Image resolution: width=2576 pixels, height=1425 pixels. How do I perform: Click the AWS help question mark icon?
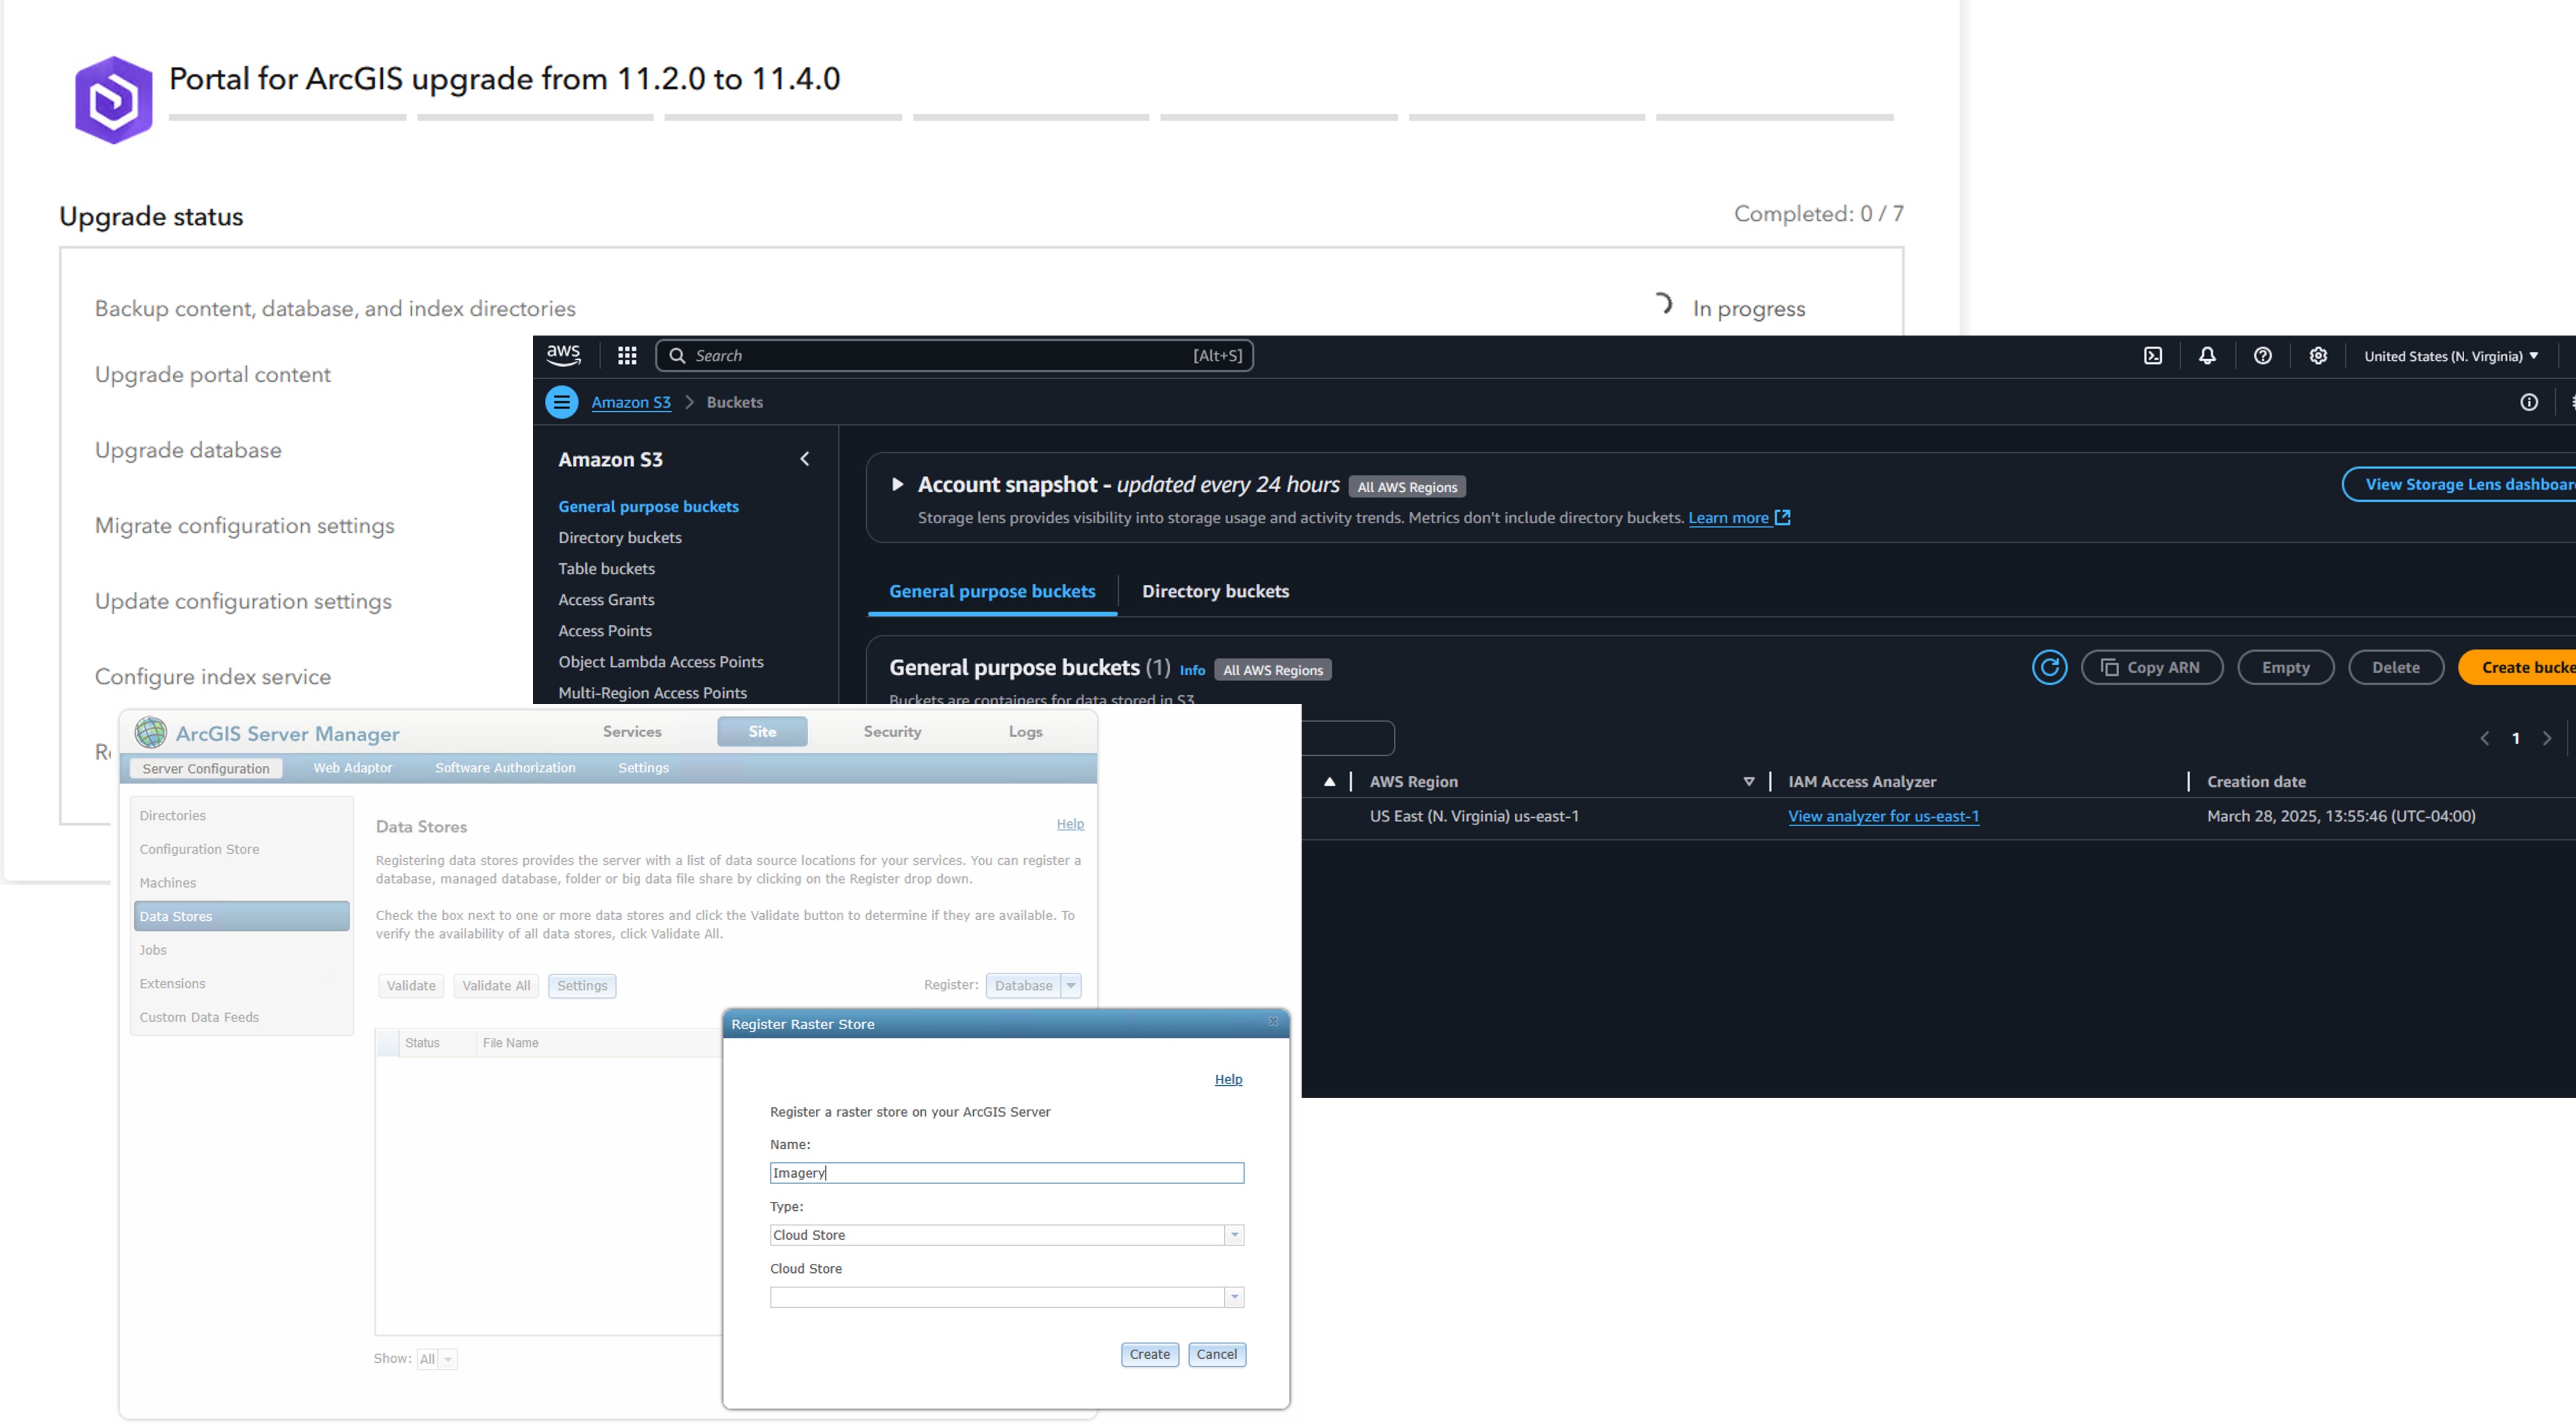click(x=2262, y=356)
